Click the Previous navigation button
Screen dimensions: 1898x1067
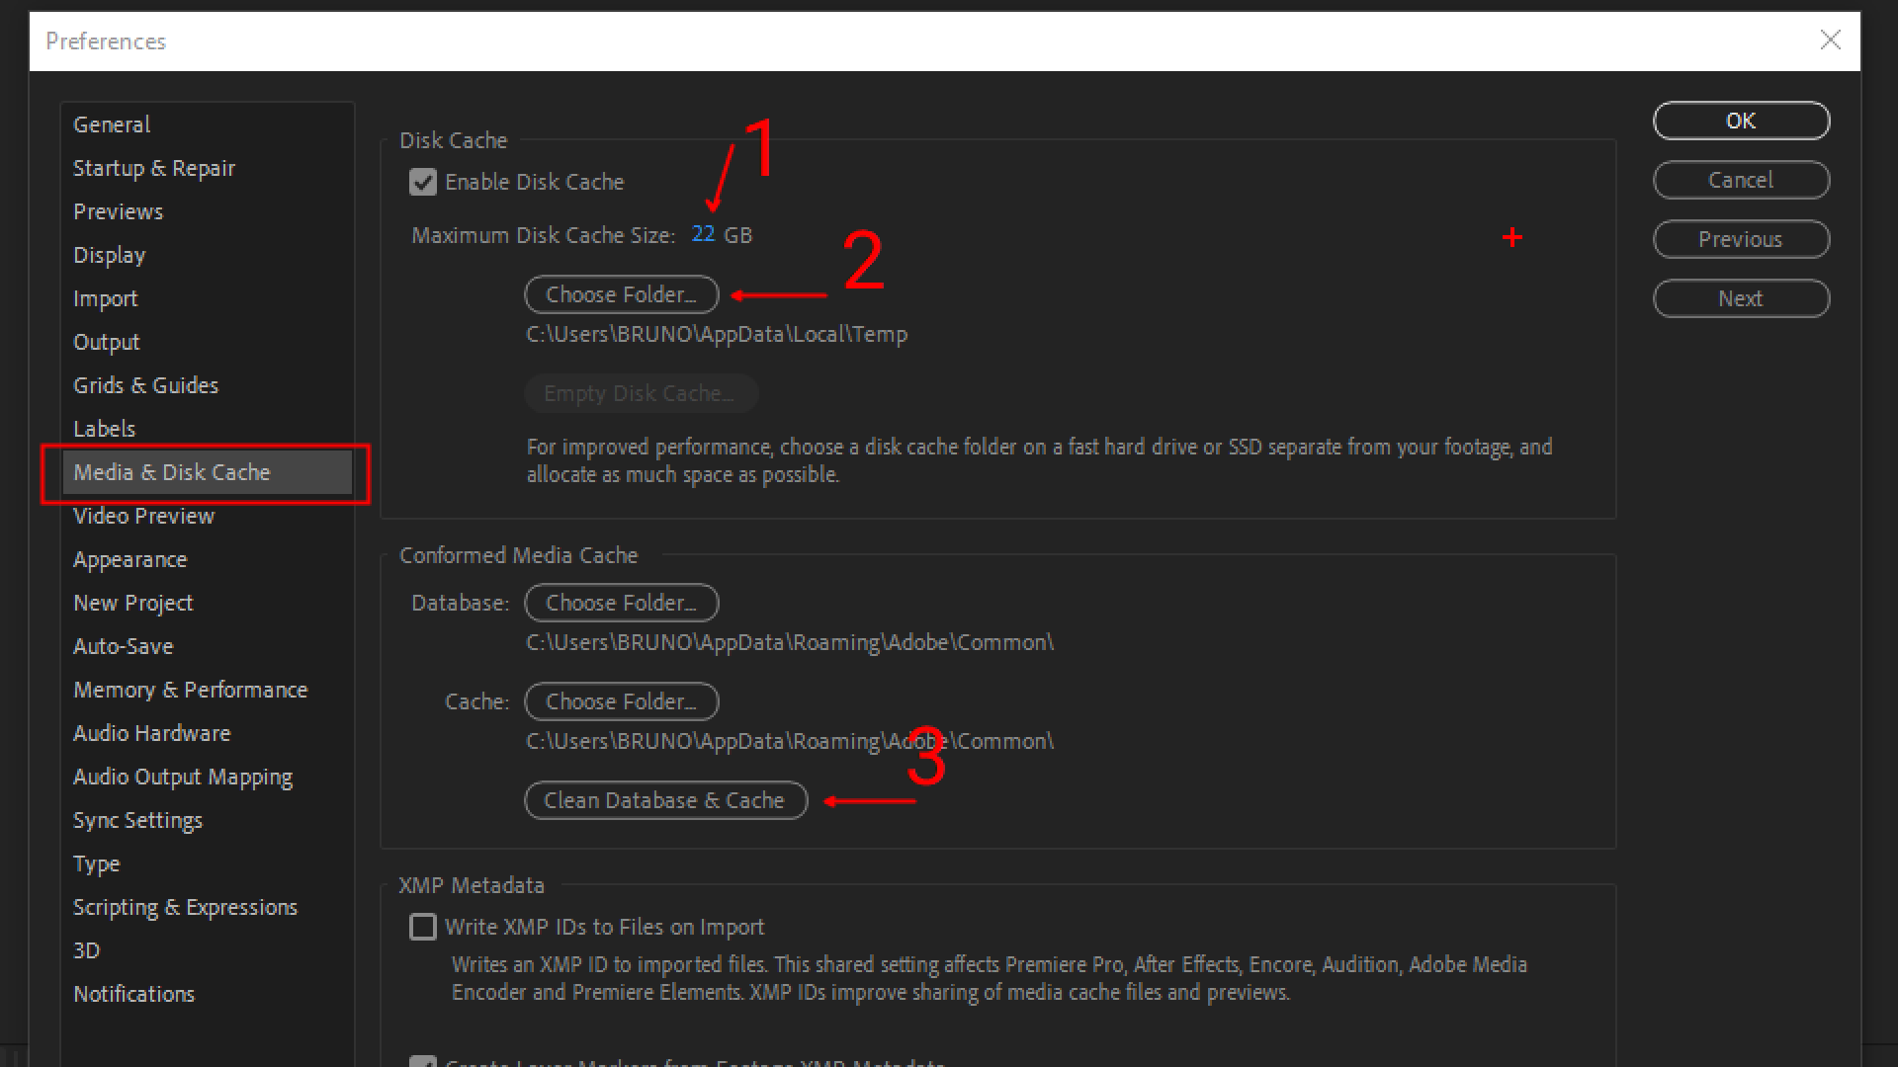pos(1742,238)
